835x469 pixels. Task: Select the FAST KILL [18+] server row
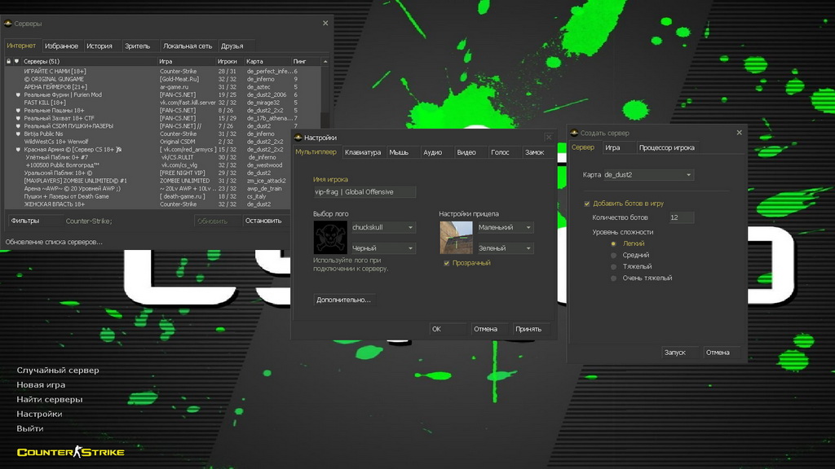162,103
